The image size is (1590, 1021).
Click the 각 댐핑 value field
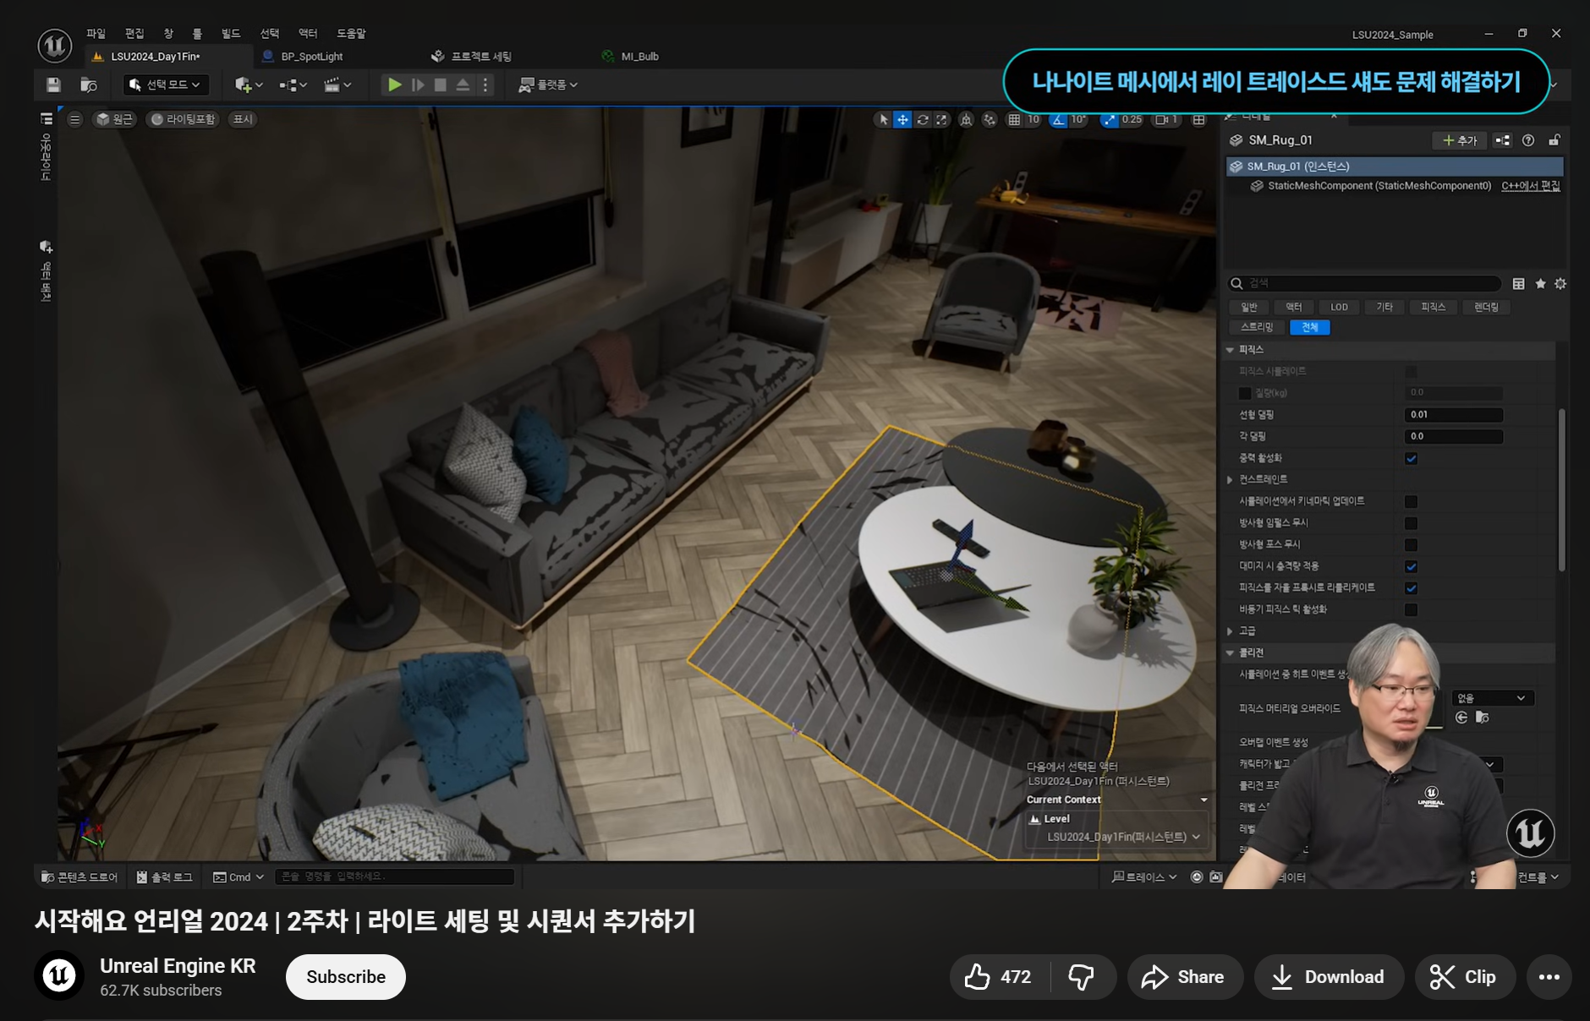pos(1454,437)
